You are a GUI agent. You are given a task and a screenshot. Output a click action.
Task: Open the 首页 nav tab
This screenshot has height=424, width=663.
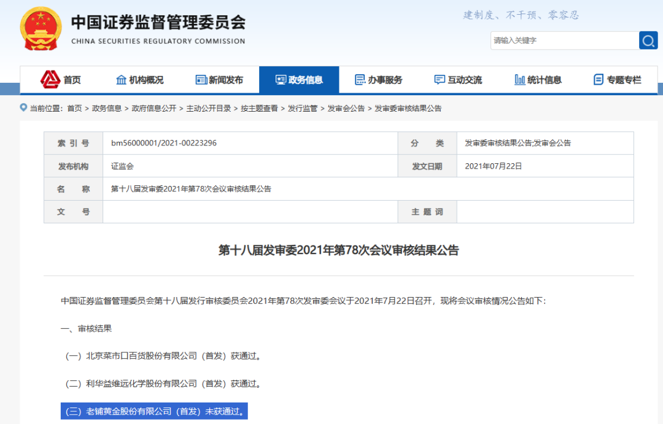pos(60,80)
